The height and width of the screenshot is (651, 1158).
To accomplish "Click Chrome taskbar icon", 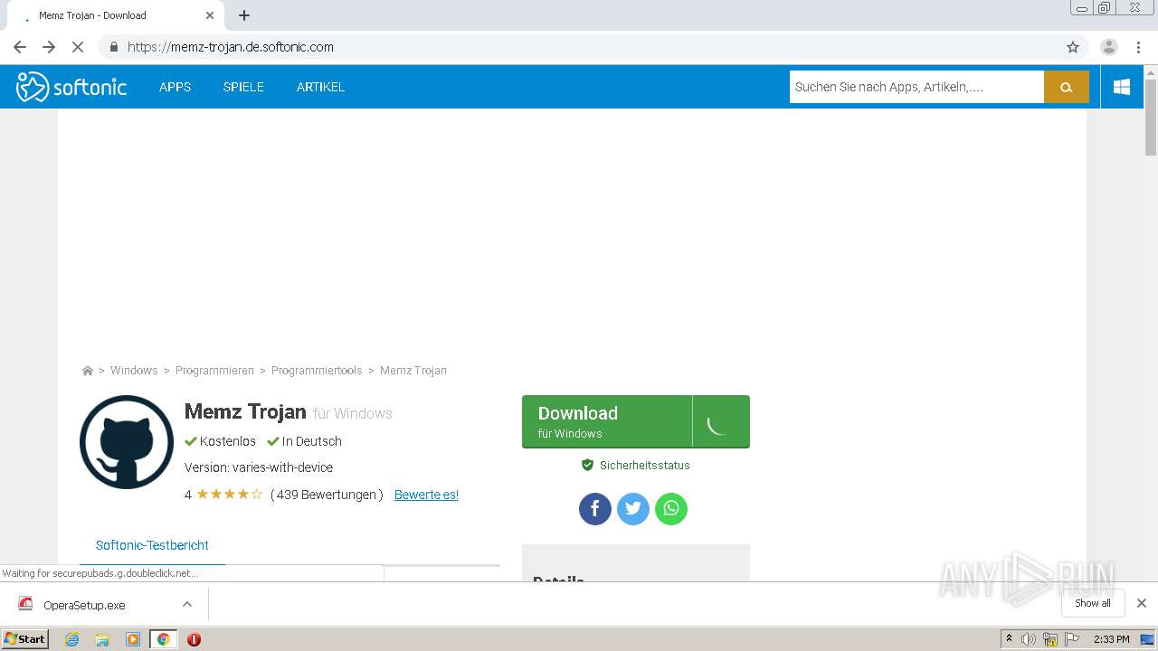I will point(163,639).
